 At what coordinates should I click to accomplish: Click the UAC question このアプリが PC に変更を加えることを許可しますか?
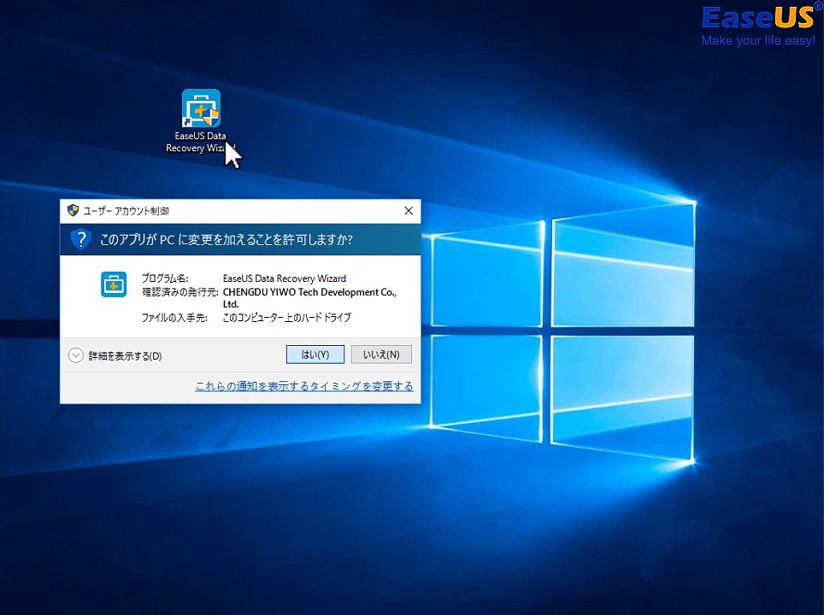[x=227, y=239]
